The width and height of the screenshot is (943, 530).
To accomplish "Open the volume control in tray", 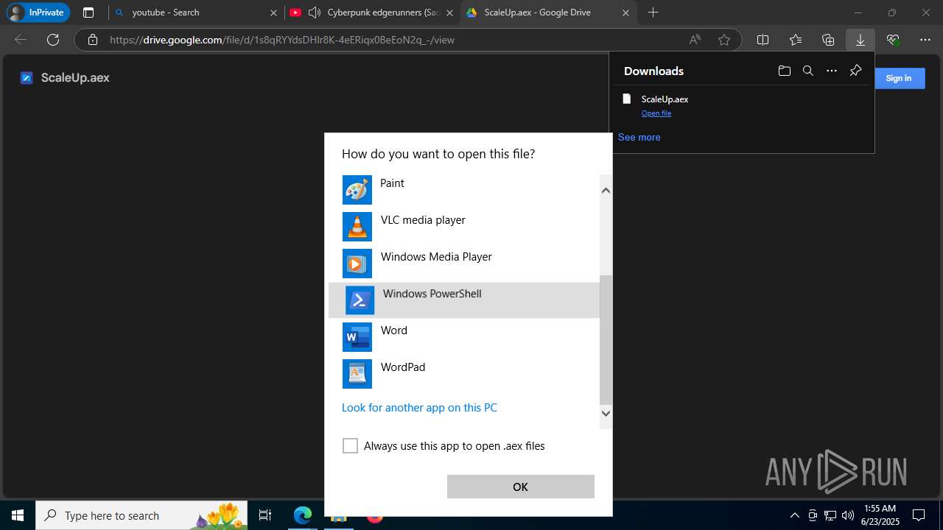I will click(848, 515).
